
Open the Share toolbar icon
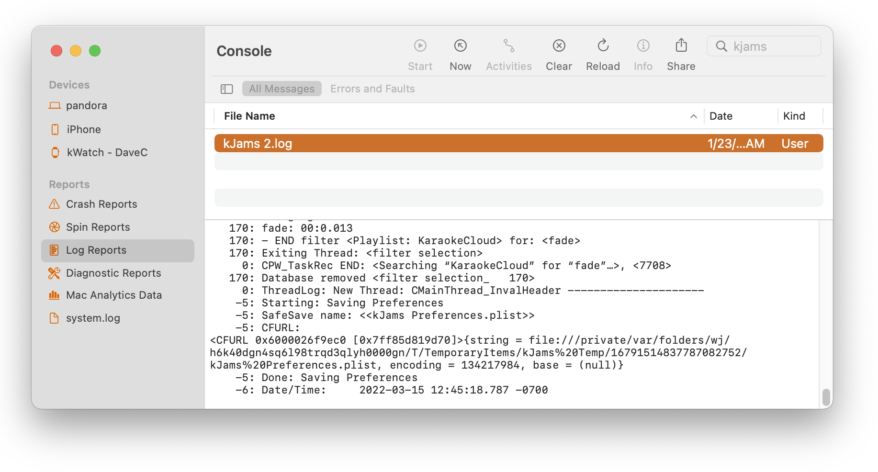click(x=681, y=46)
